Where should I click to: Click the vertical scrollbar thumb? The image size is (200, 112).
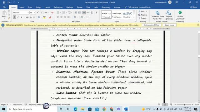(x=199, y=56)
